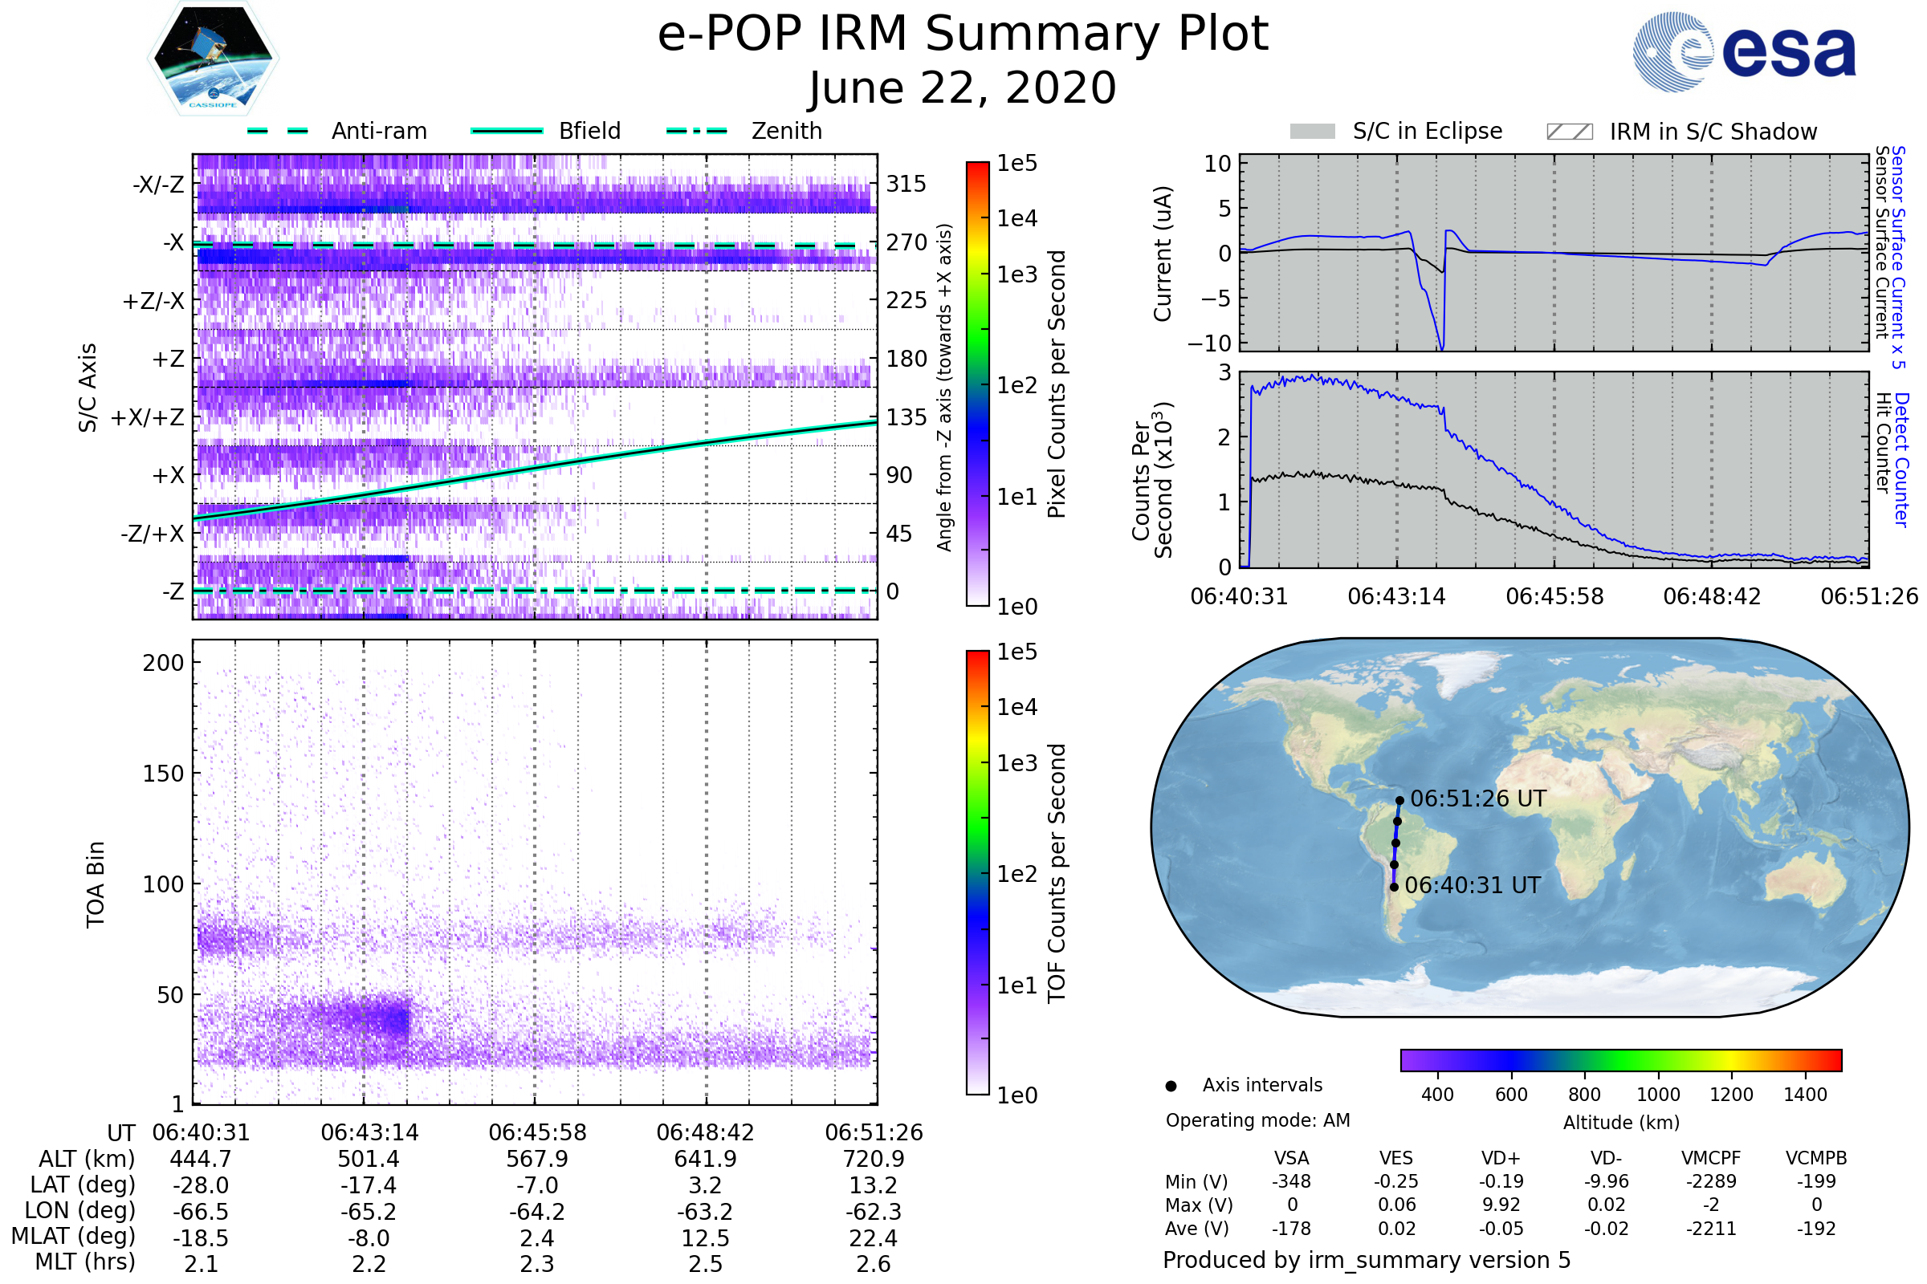Click the Zenith dash-dot legend line
Viewport: 1927px width, 1284px height.
click(x=696, y=131)
